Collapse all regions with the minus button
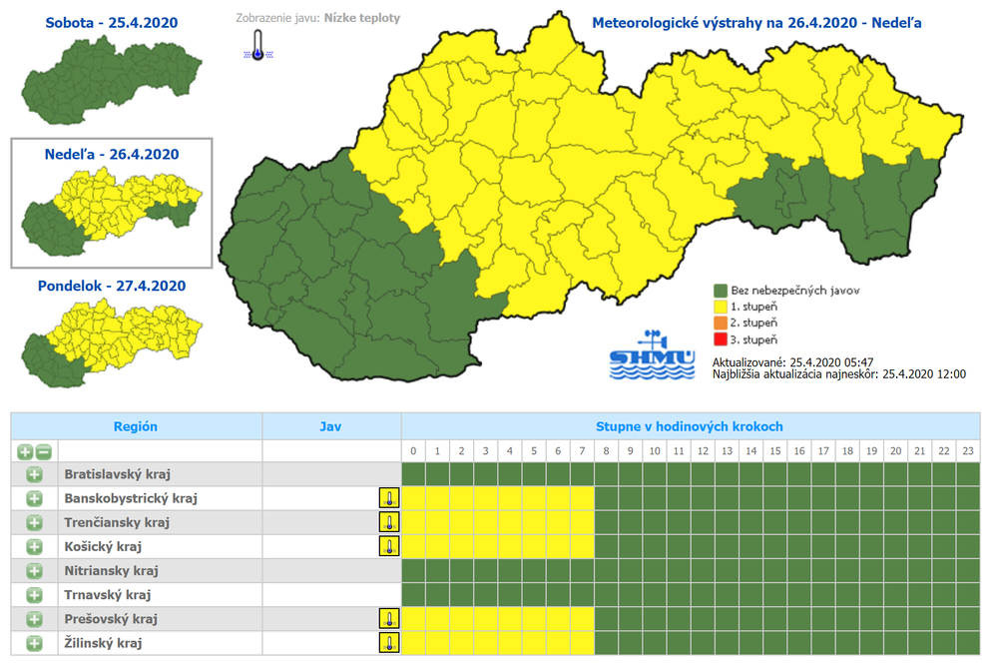This screenshot has width=998, height=669. pyautogui.click(x=42, y=451)
